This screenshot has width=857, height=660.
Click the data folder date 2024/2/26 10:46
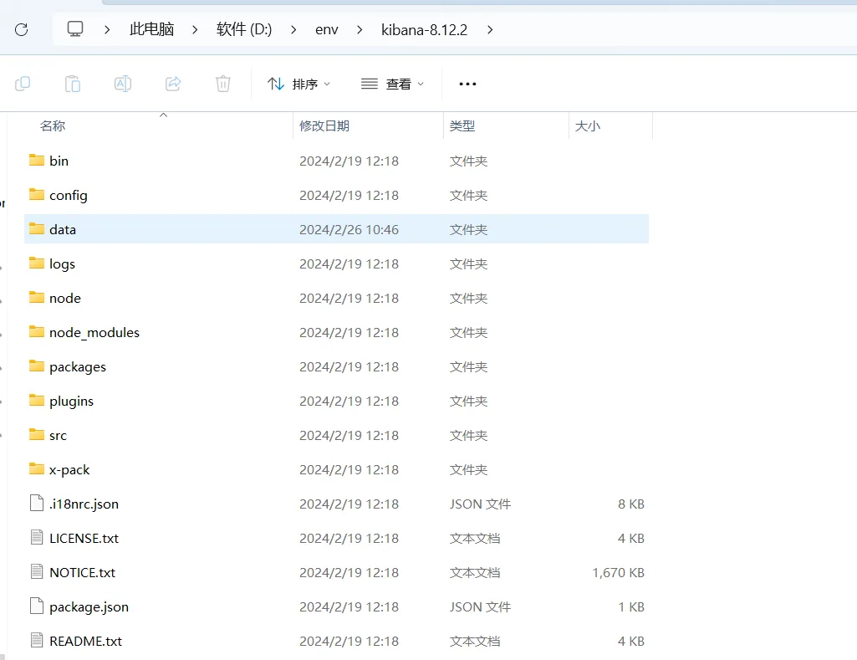(x=349, y=230)
